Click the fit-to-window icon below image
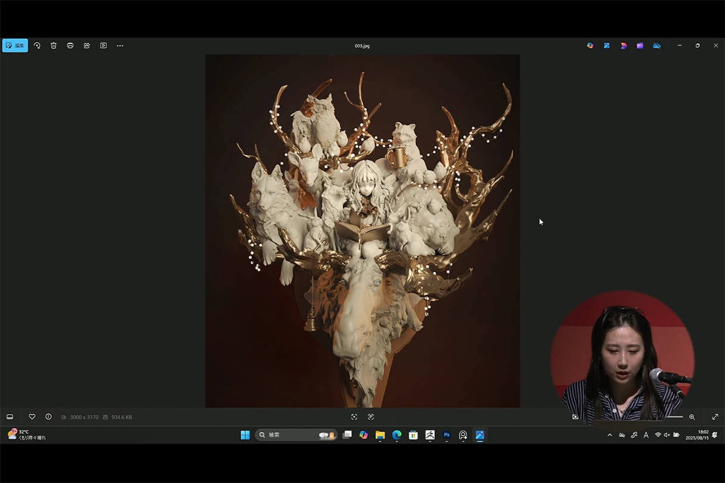 (354, 417)
